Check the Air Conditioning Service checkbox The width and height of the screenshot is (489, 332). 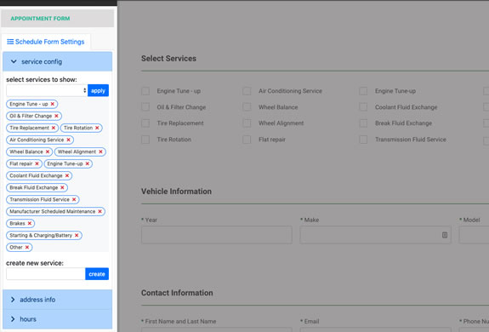[247, 91]
